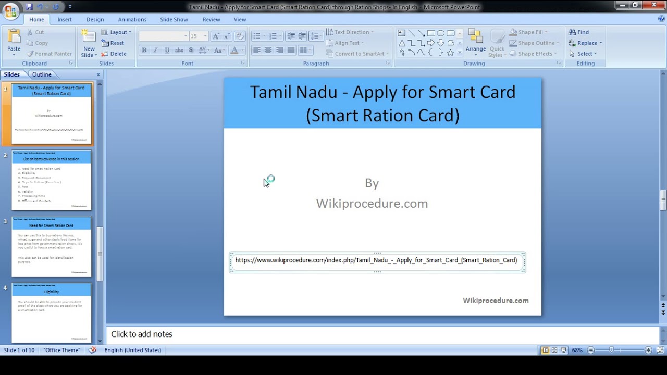
Task: Select slide 3 Need for Smart Ration Card
Action: pyautogui.click(x=52, y=246)
